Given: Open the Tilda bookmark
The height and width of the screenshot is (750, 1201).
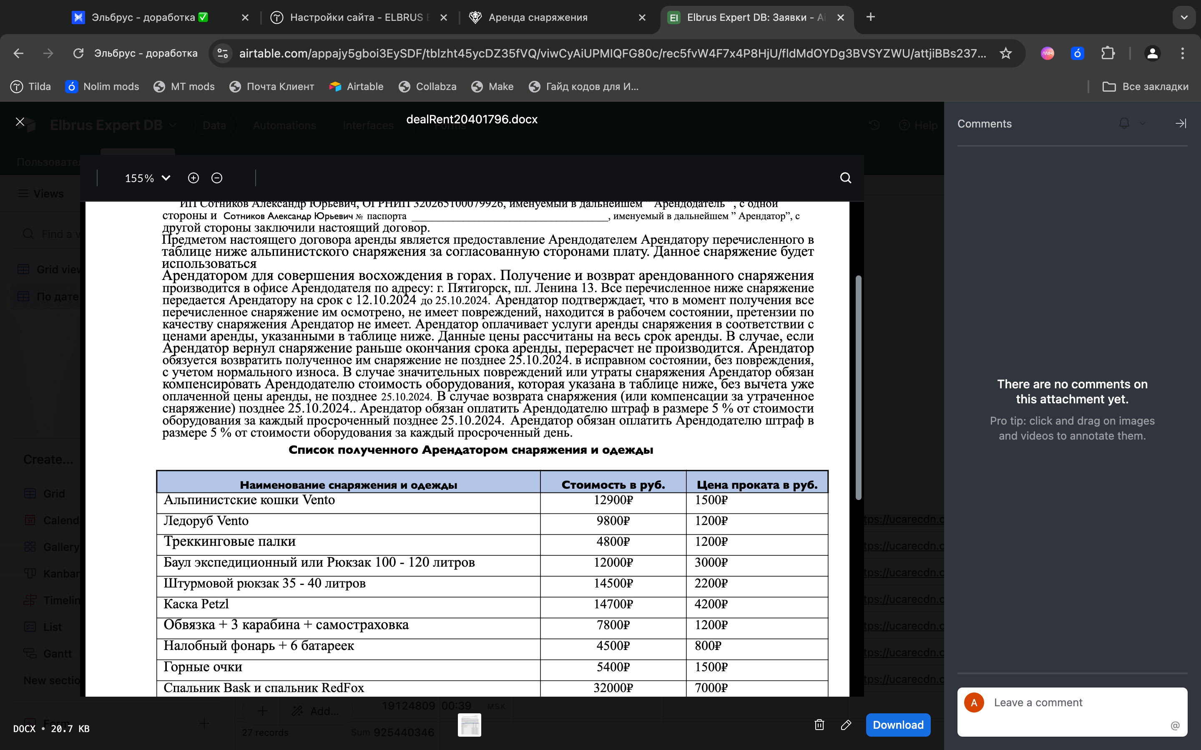Looking at the screenshot, I should (31, 86).
